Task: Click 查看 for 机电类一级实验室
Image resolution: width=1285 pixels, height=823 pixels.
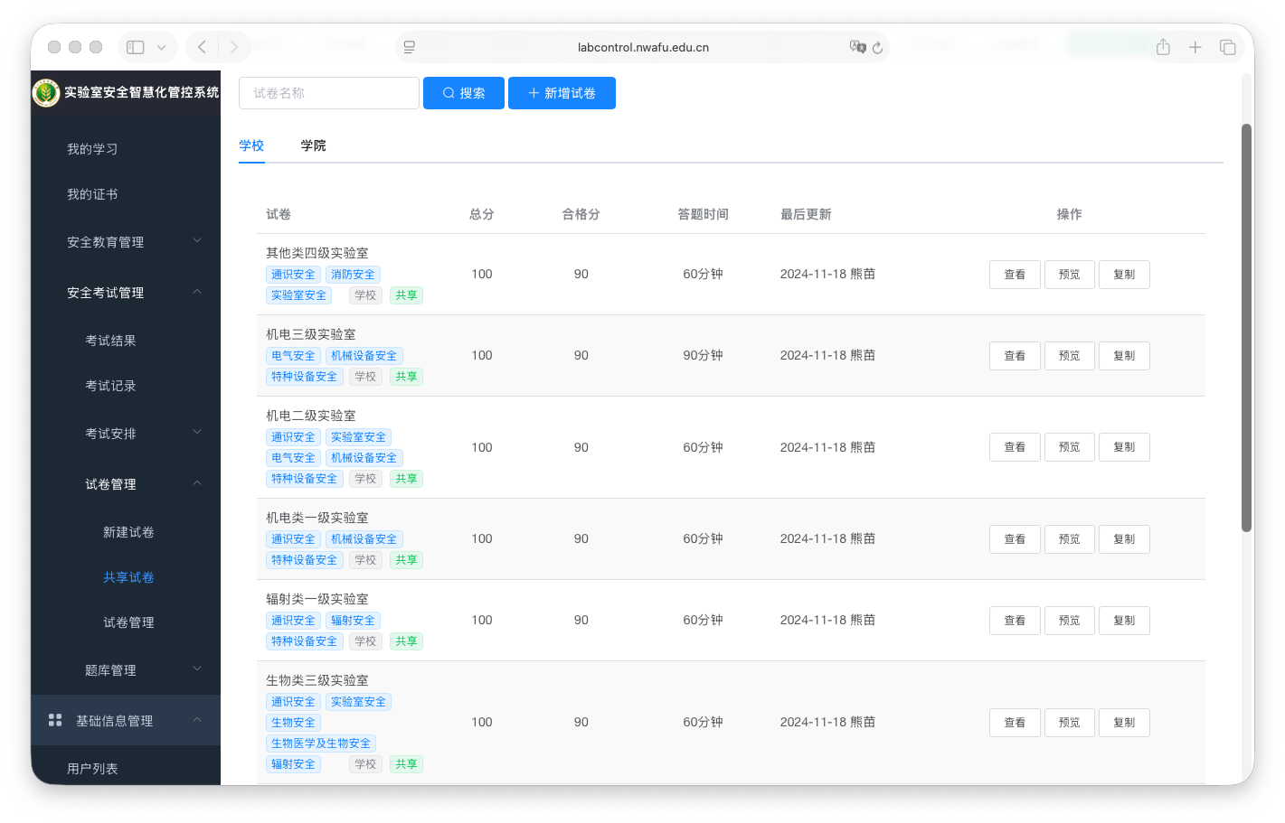Action: [x=1015, y=539]
